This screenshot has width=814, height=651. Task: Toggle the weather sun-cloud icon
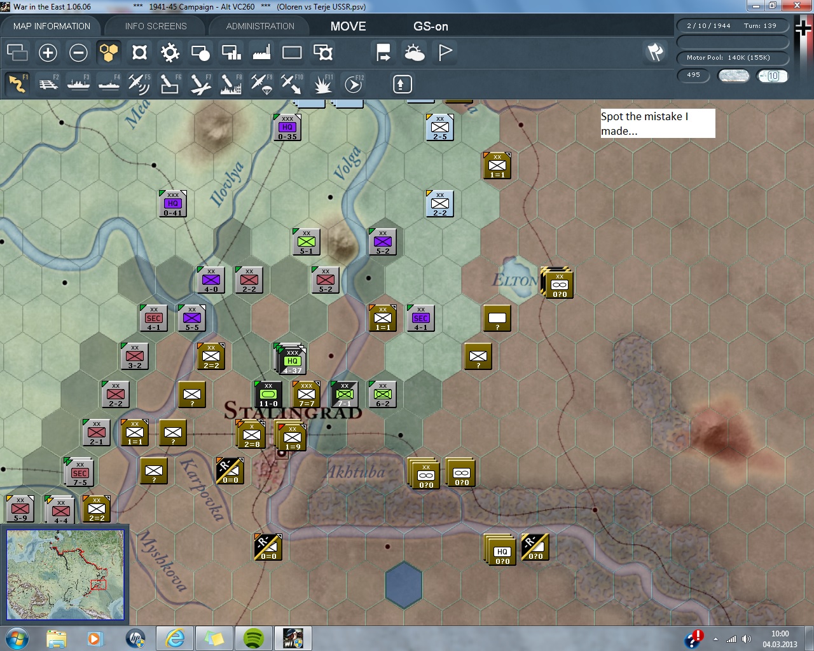[x=414, y=53]
